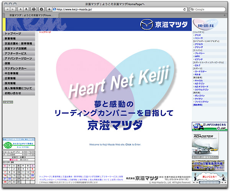Open the Google search magnifier dropdown

point(192,9)
